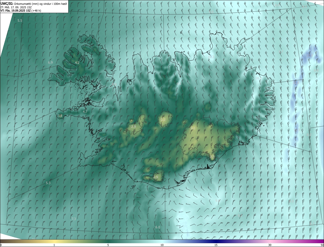Click the 2.9 value on Mýrdalsjökull glacier
Image resolution: width=324 pixels, height=247 pixels.
click(156, 177)
